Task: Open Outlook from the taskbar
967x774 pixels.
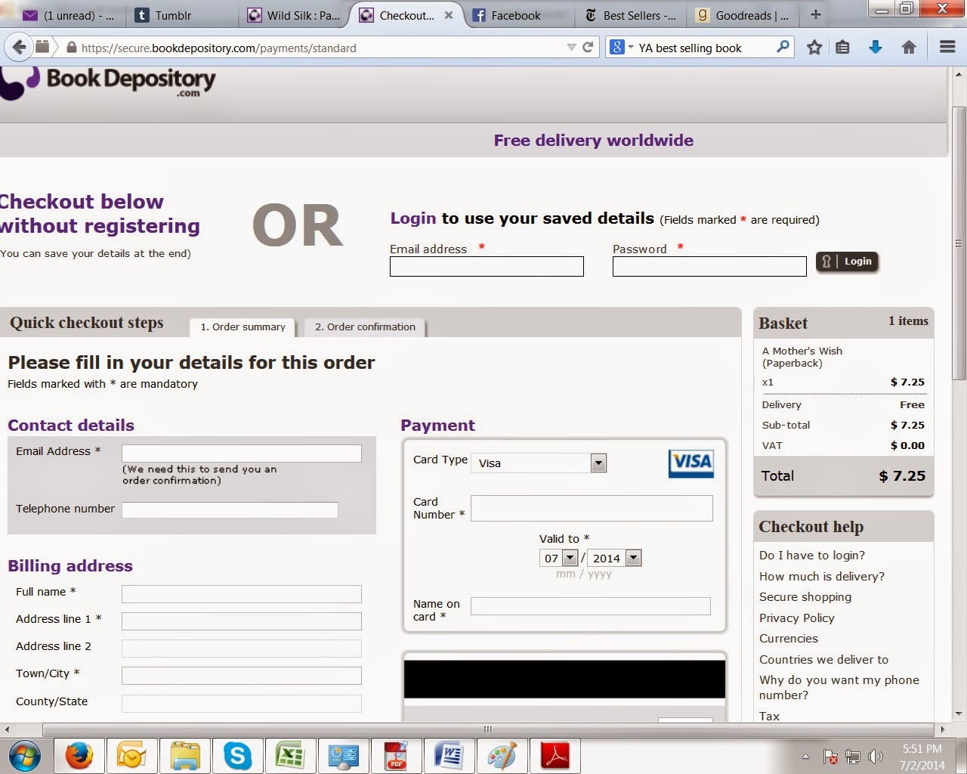Action: [131, 755]
